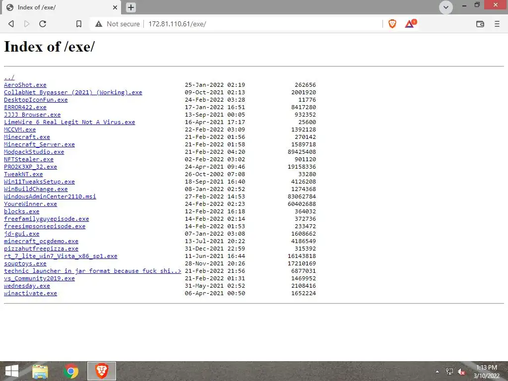This screenshot has height=381, width=508.
Task: Click pizzahutfreepizza.exe link
Action: coord(41,249)
